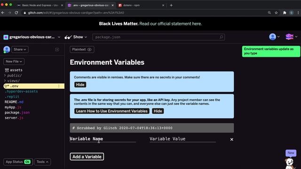Open server.js in the file tree
The height and width of the screenshot is (169, 301).
14,118
